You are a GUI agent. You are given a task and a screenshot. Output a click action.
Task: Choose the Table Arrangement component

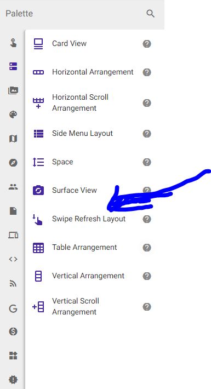[92, 248]
